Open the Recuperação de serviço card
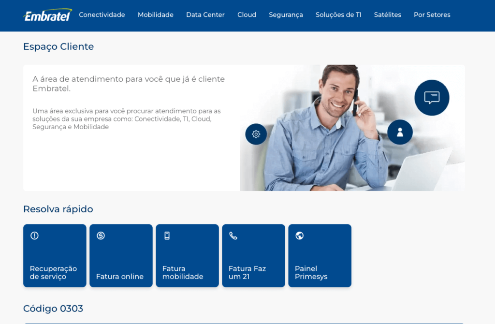495x324 pixels. [x=55, y=255]
